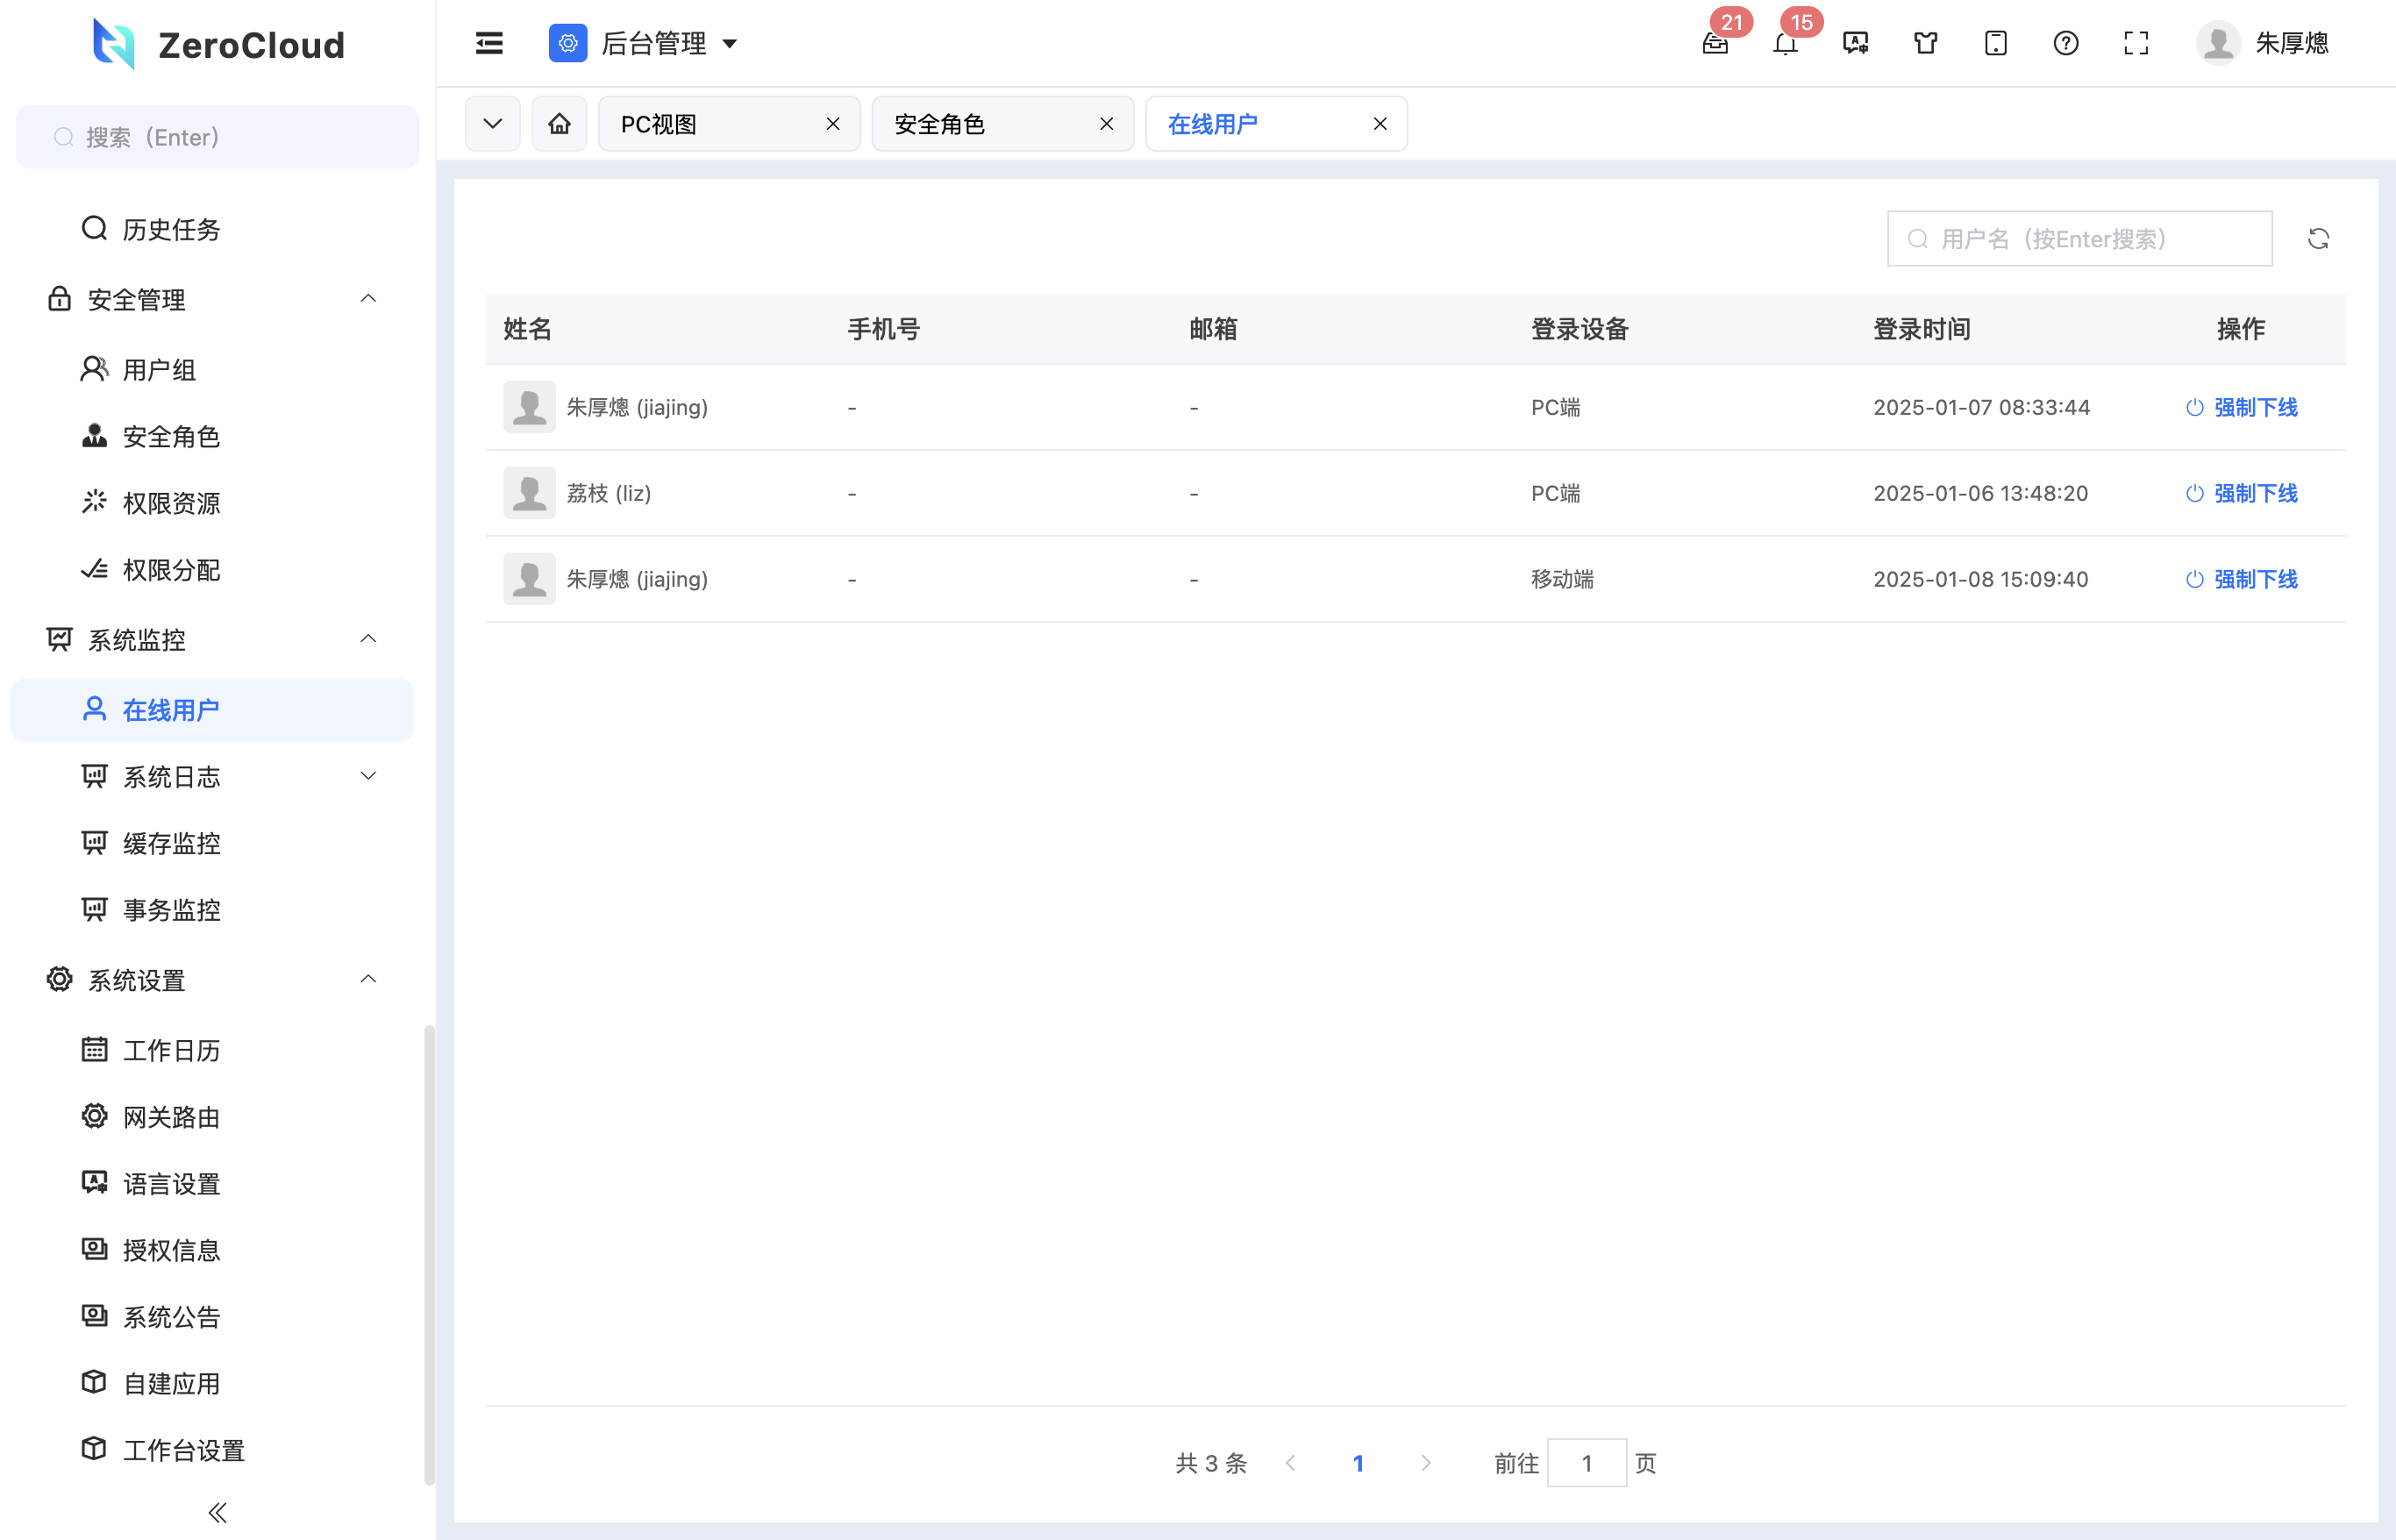This screenshot has height=1540, width=2396.
Task: Open the tabs dropdown chevron
Action: pyautogui.click(x=492, y=124)
